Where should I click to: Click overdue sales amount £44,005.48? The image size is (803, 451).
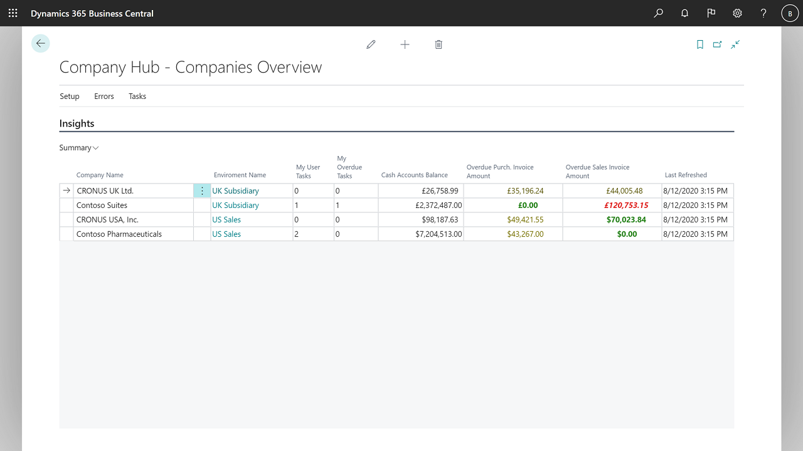point(624,191)
